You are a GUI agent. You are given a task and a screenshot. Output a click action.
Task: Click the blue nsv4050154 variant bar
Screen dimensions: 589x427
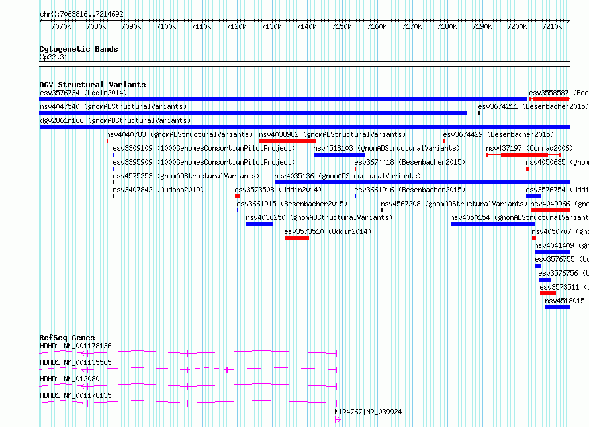(493, 224)
